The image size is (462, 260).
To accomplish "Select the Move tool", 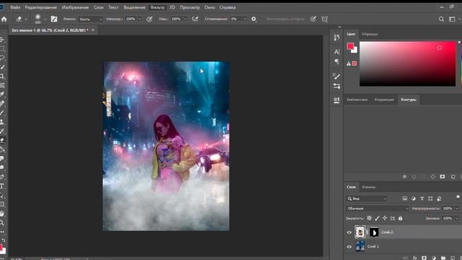I will (x=1, y=40).
